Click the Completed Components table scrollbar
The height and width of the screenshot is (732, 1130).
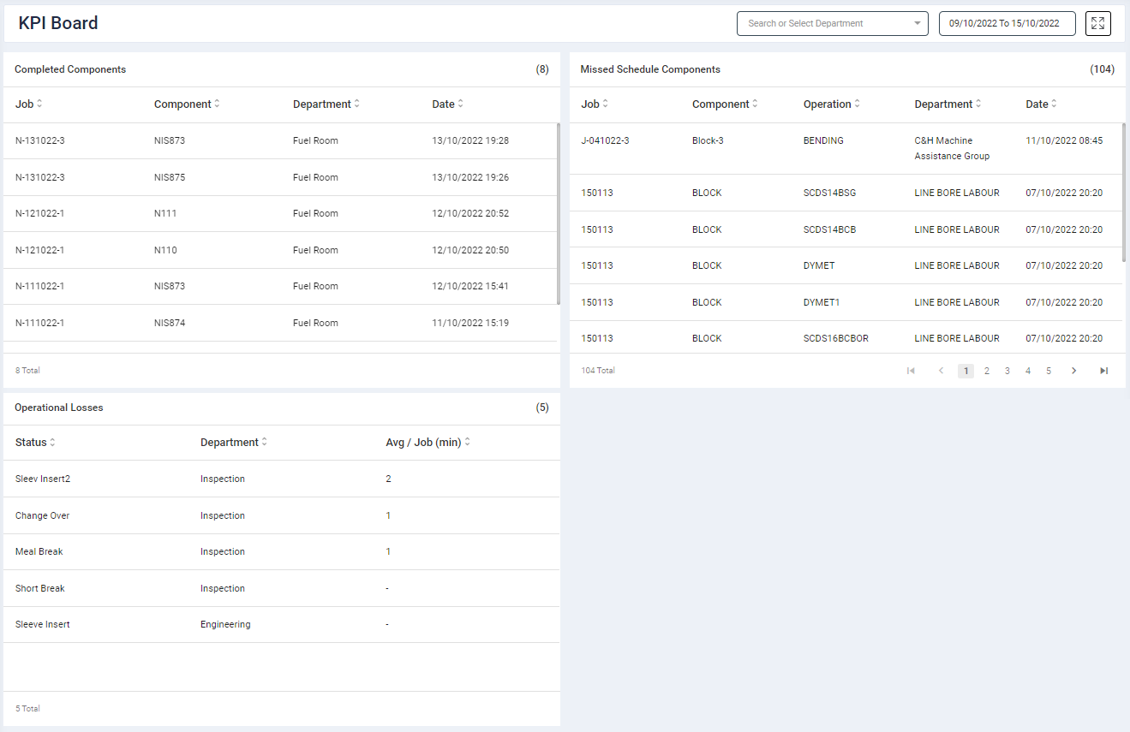(559, 214)
